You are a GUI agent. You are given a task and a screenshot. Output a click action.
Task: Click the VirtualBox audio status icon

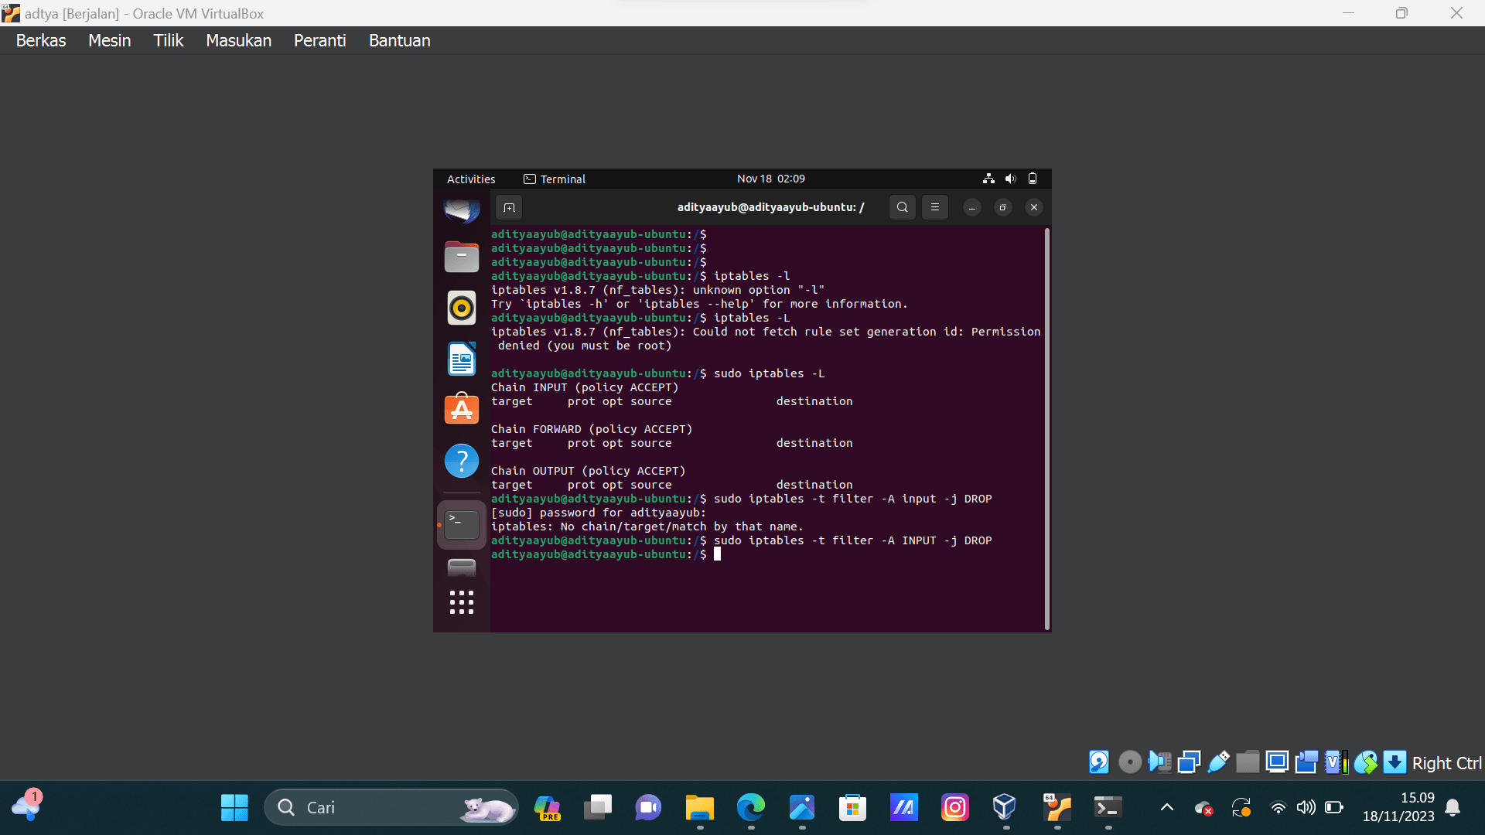point(1159,762)
